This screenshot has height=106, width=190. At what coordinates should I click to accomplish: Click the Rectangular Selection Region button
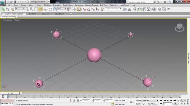tap(36, 9)
